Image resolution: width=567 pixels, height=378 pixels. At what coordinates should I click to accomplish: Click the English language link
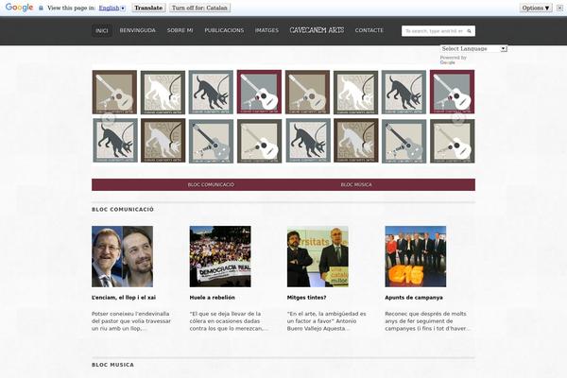point(109,8)
